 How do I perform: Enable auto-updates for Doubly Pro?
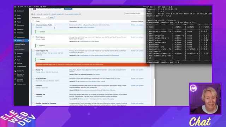[x=137, y=70]
